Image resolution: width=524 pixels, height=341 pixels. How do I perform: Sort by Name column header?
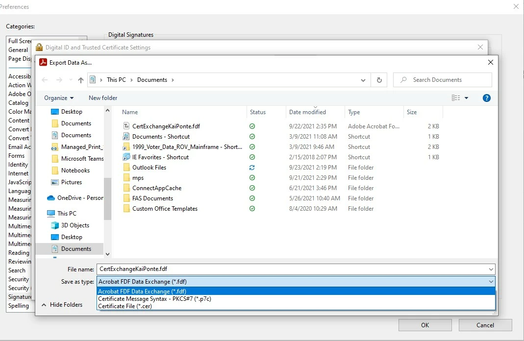pos(130,112)
